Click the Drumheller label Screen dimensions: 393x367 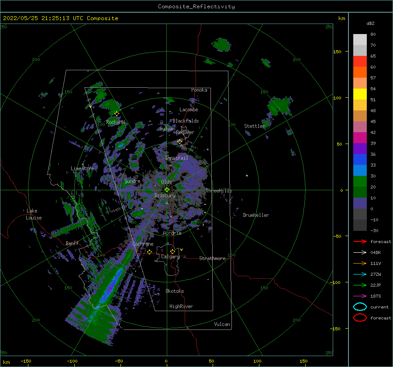(256, 215)
